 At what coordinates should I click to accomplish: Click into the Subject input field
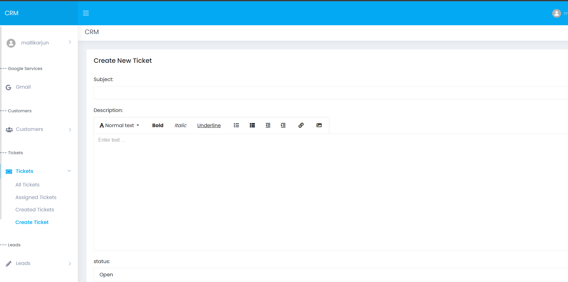point(329,93)
